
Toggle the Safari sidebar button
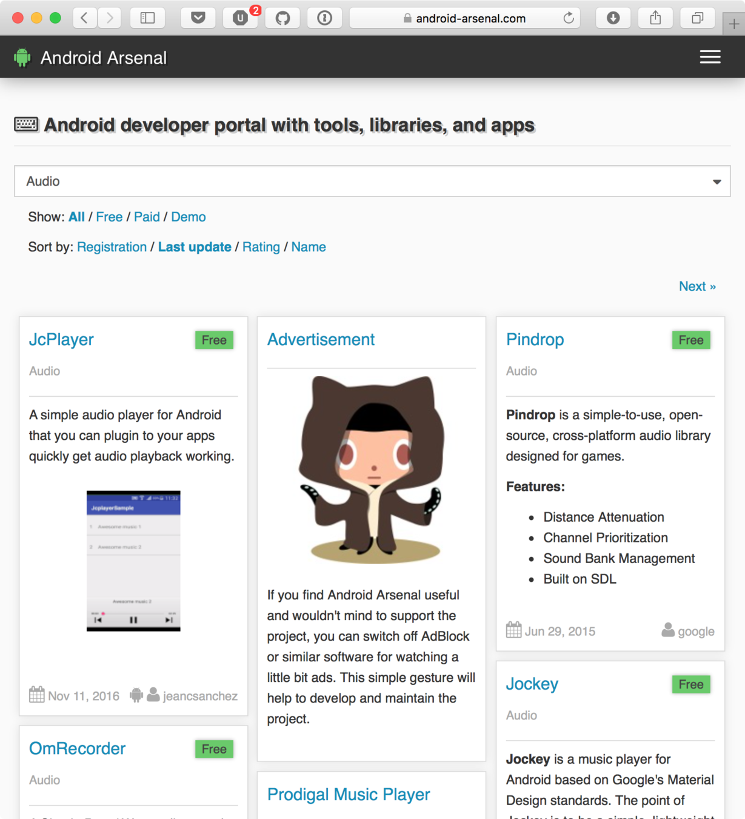pyautogui.click(x=147, y=18)
